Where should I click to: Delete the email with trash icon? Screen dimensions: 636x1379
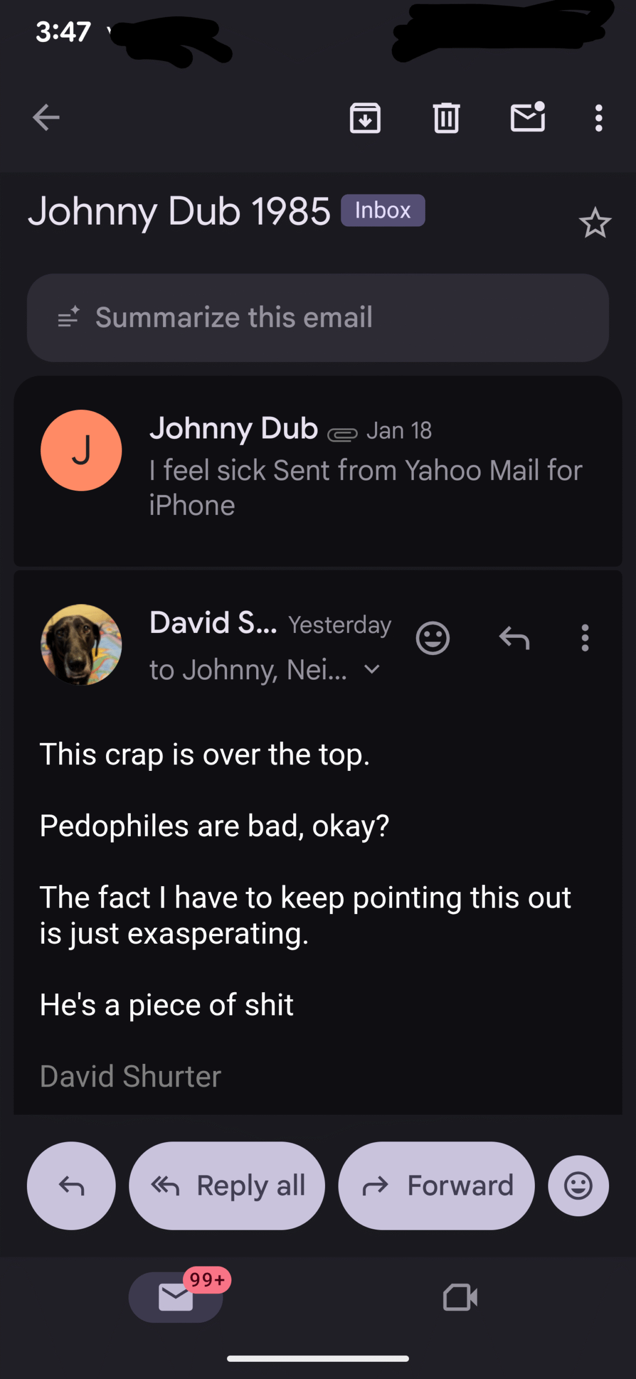(446, 117)
